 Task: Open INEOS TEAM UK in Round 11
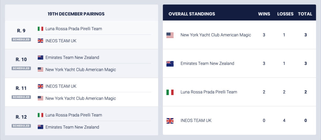61,86
